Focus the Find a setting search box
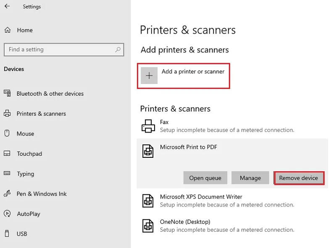This screenshot has height=248, width=336. point(64,50)
